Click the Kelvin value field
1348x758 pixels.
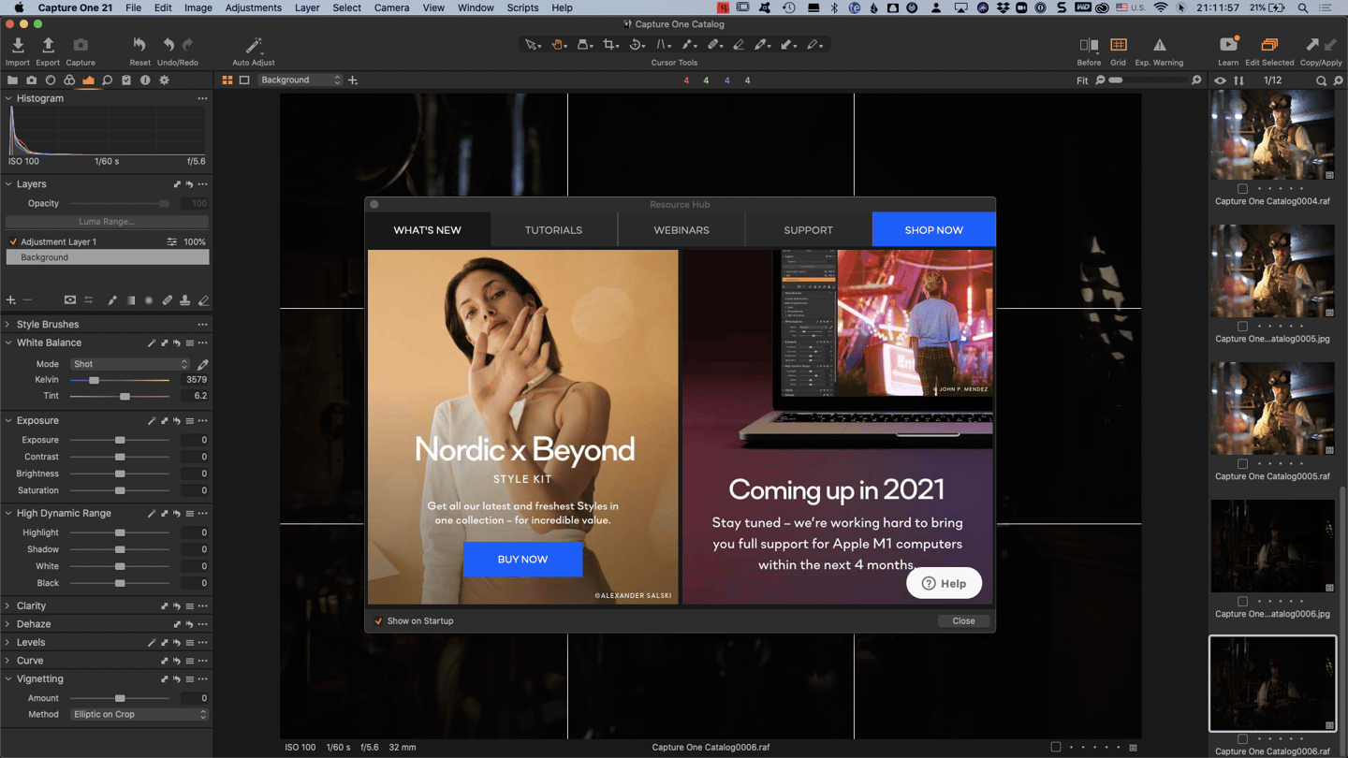[195, 380]
